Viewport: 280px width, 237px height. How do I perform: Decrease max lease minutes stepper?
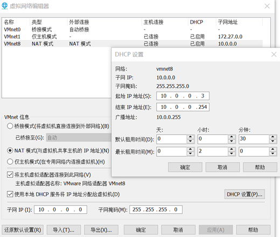click(273, 154)
